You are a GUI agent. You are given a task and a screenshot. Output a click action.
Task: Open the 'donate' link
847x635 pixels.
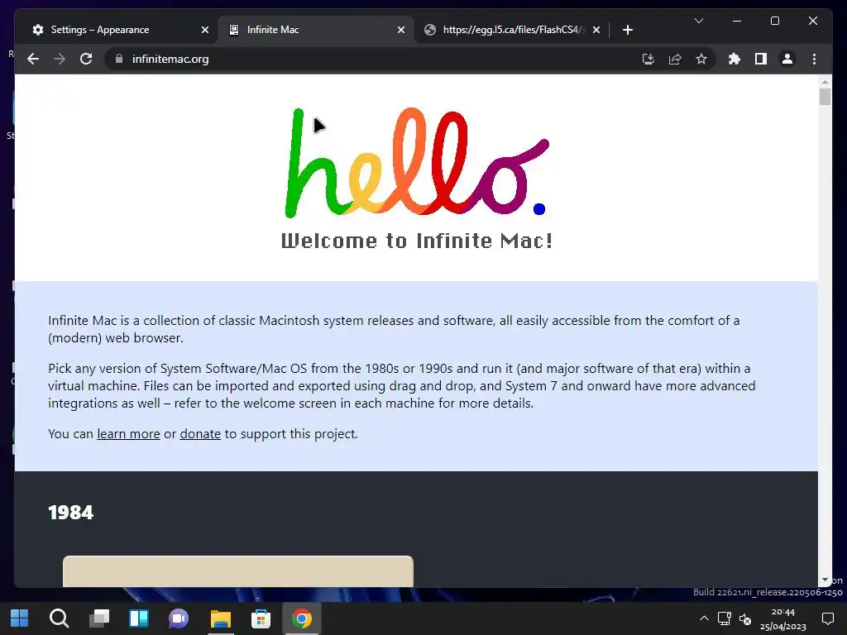200,434
